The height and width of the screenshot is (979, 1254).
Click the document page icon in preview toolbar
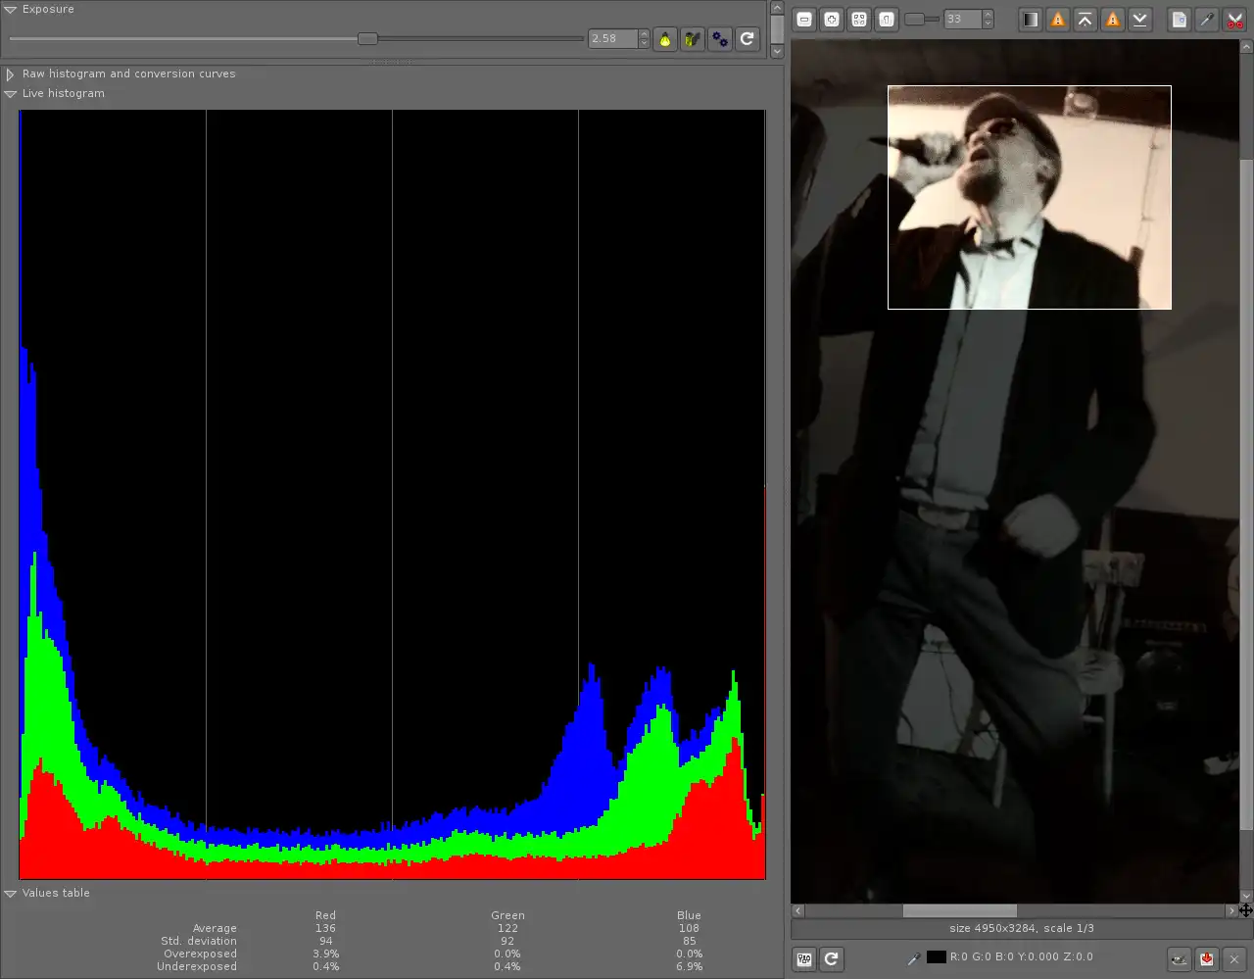click(x=1180, y=19)
